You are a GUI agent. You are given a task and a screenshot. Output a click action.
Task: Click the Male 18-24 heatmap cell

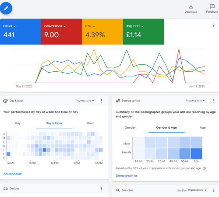138,142
